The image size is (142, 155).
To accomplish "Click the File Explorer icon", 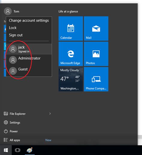I will (6, 114).
